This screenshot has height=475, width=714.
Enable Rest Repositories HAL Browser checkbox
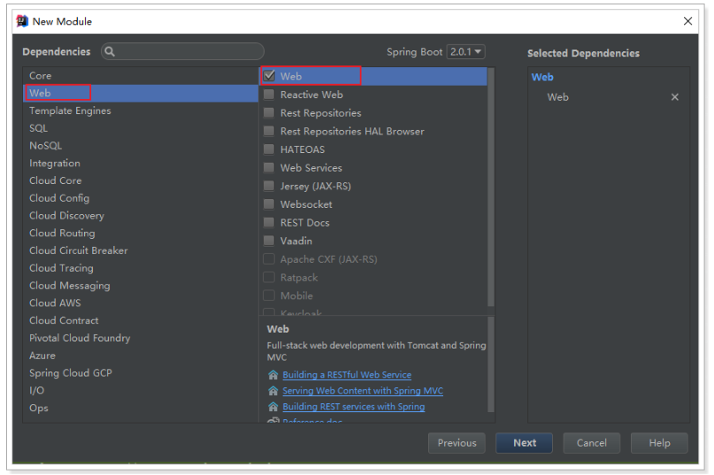click(269, 131)
